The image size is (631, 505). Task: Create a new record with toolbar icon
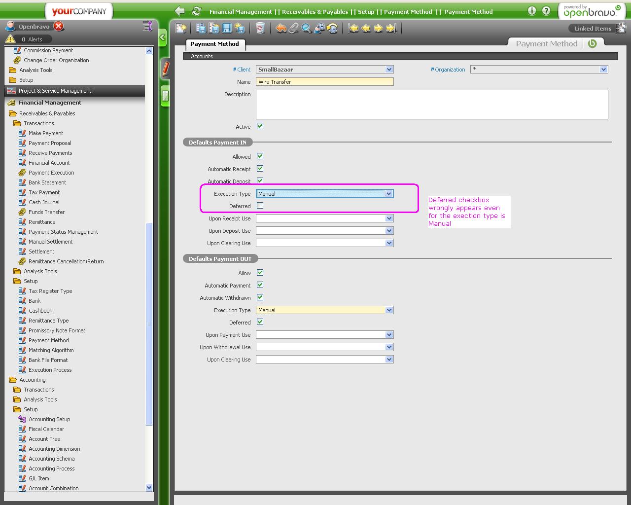coord(181,28)
